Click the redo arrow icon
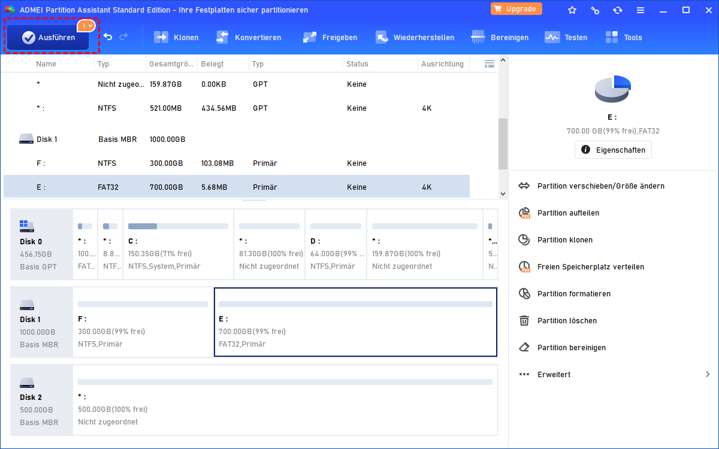This screenshot has height=449, width=719. [x=123, y=37]
